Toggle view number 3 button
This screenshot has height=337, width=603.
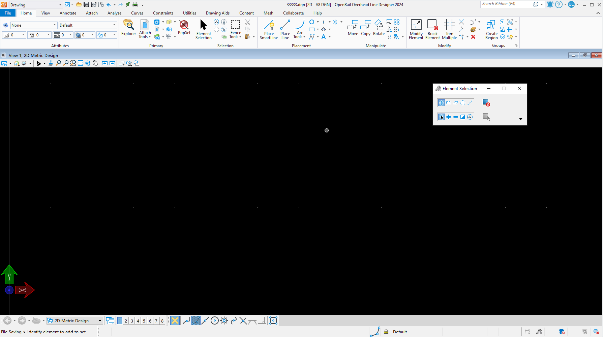[132, 321]
